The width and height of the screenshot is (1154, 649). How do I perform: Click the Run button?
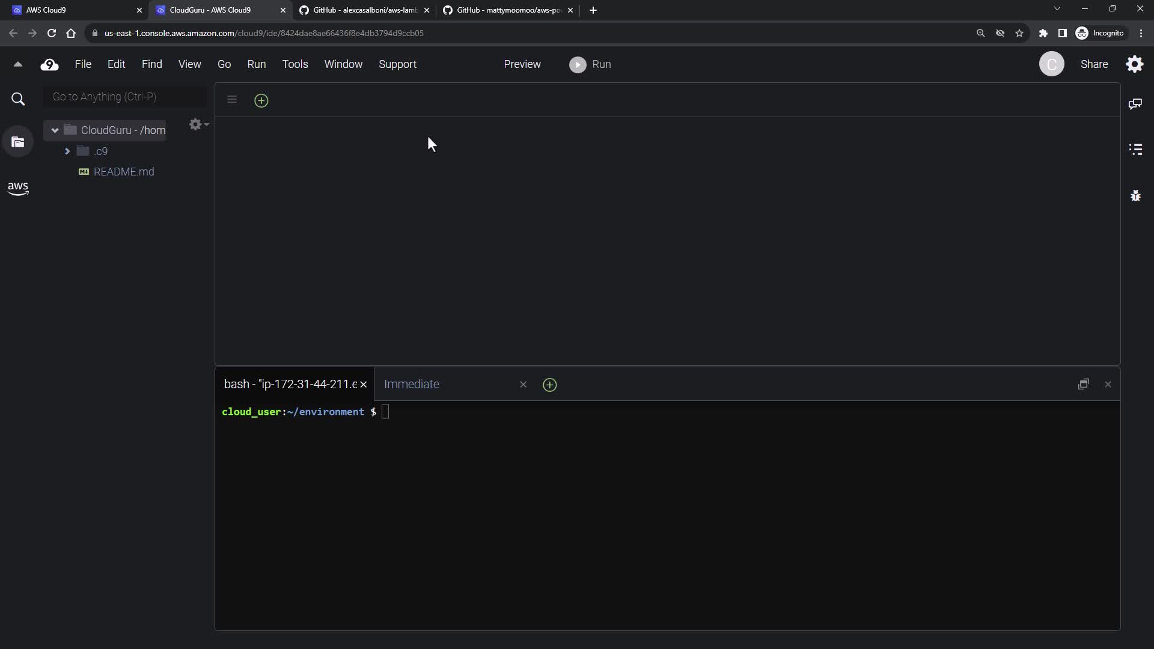pos(590,64)
